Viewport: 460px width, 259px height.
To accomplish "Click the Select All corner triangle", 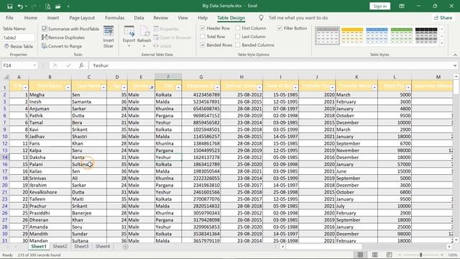I will [6, 77].
